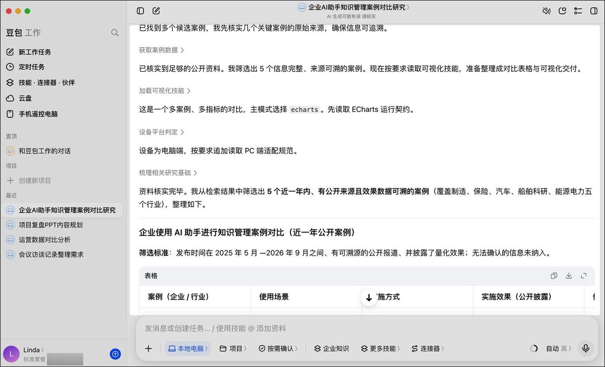The width and height of the screenshot is (605, 367).
Task: Click the 最近 section label
Action: click(x=11, y=195)
